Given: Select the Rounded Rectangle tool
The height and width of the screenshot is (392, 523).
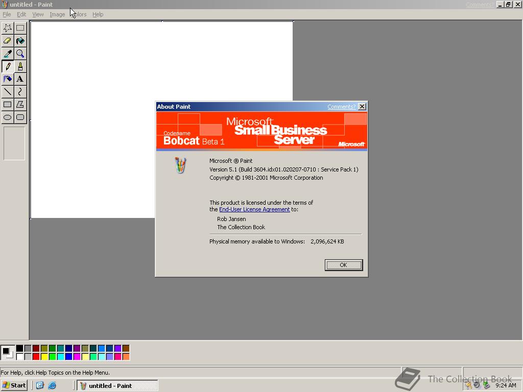Looking at the screenshot, I should (x=20, y=117).
